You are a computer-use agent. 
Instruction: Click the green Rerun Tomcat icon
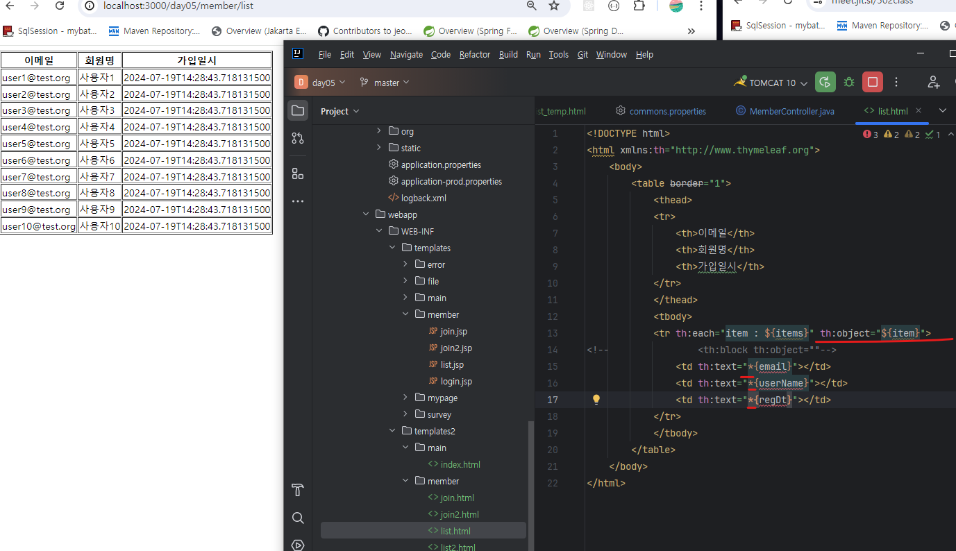point(825,83)
